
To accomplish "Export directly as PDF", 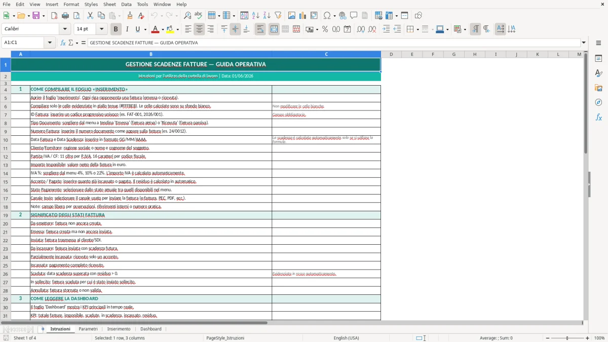I will click(54, 16).
